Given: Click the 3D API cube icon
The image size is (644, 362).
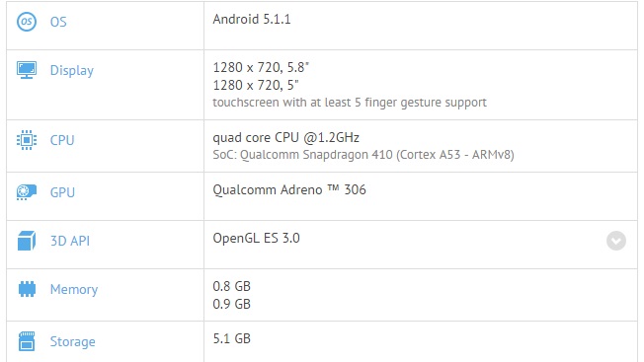Looking at the screenshot, I should click(27, 241).
